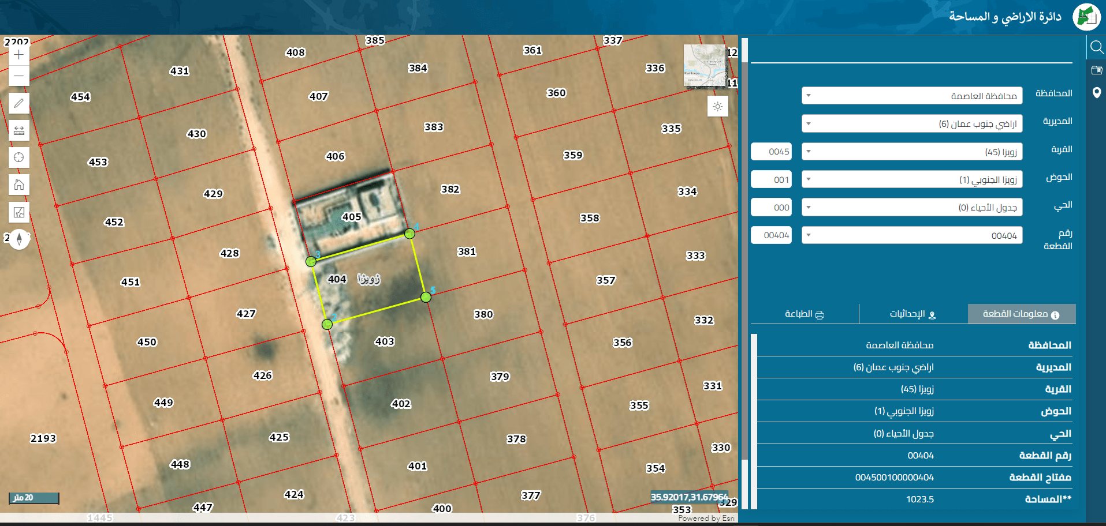Image resolution: width=1106 pixels, height=526 pixels.
Task: Zoom in with the plus button
Action: 19,55
